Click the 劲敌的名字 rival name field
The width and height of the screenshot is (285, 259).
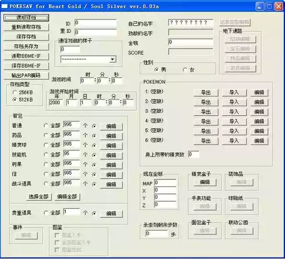[x=190, y=32]
